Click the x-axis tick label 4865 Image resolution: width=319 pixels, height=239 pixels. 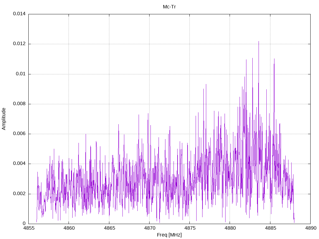coord(109,228)
